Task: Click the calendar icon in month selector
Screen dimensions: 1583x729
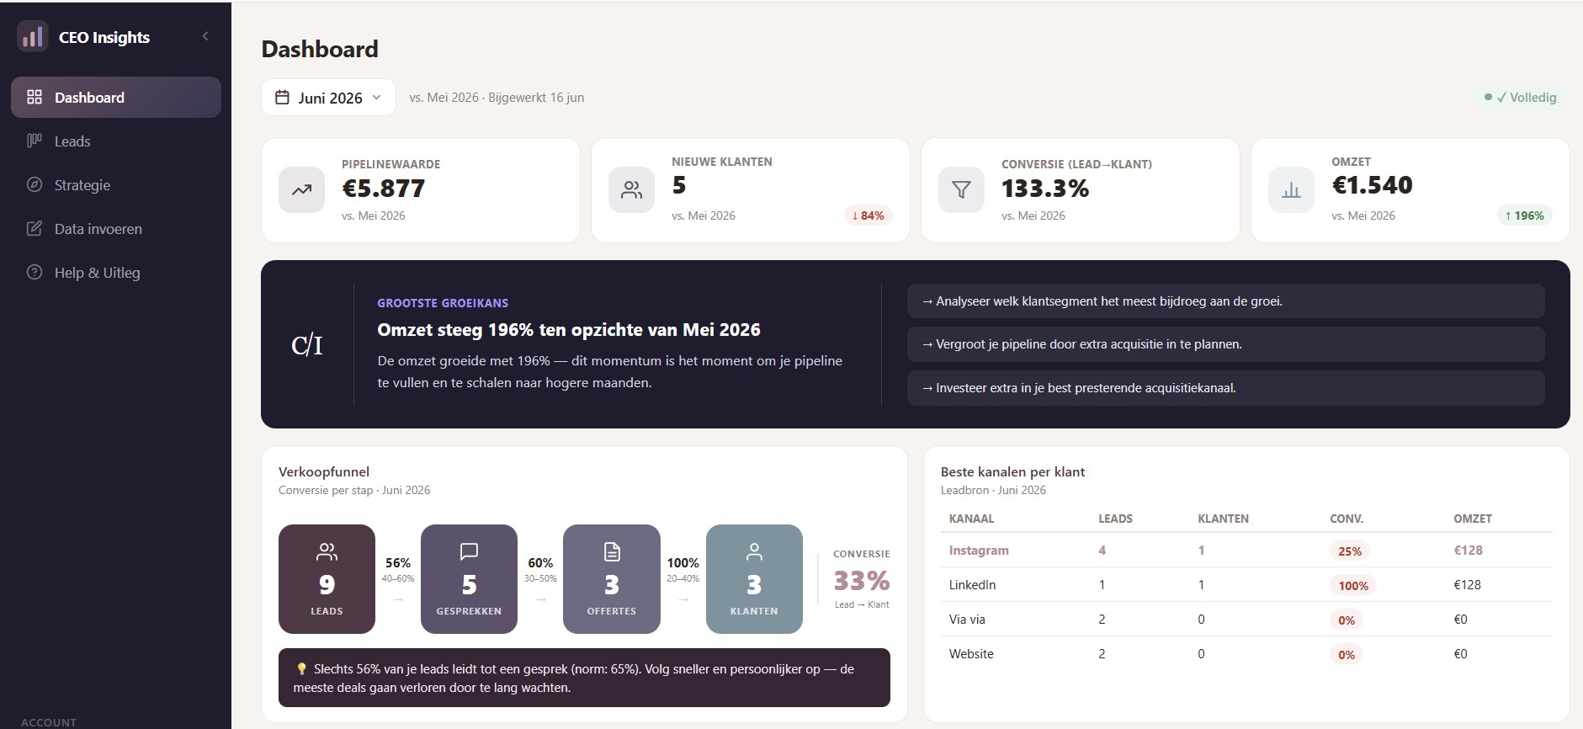Action: (x=283, y=98)
